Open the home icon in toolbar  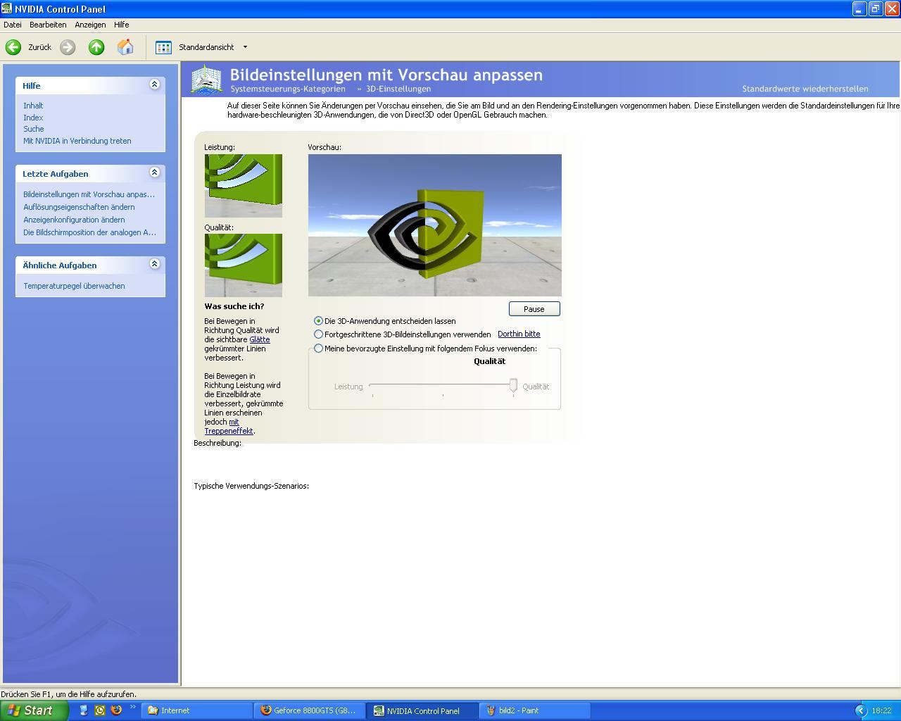pyautogui.click(x=125, y=47)
